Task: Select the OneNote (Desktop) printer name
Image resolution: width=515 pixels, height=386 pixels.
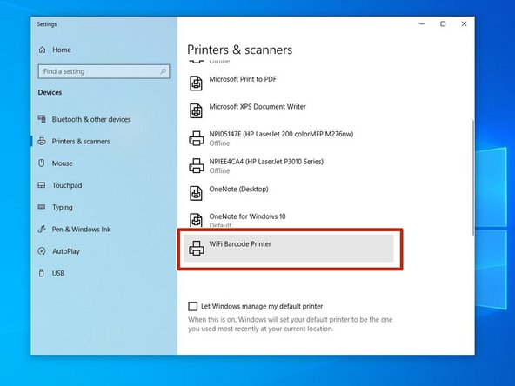Action: [x=238, y=189]
